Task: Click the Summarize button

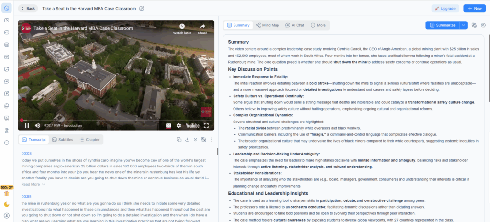Action: 442,25
